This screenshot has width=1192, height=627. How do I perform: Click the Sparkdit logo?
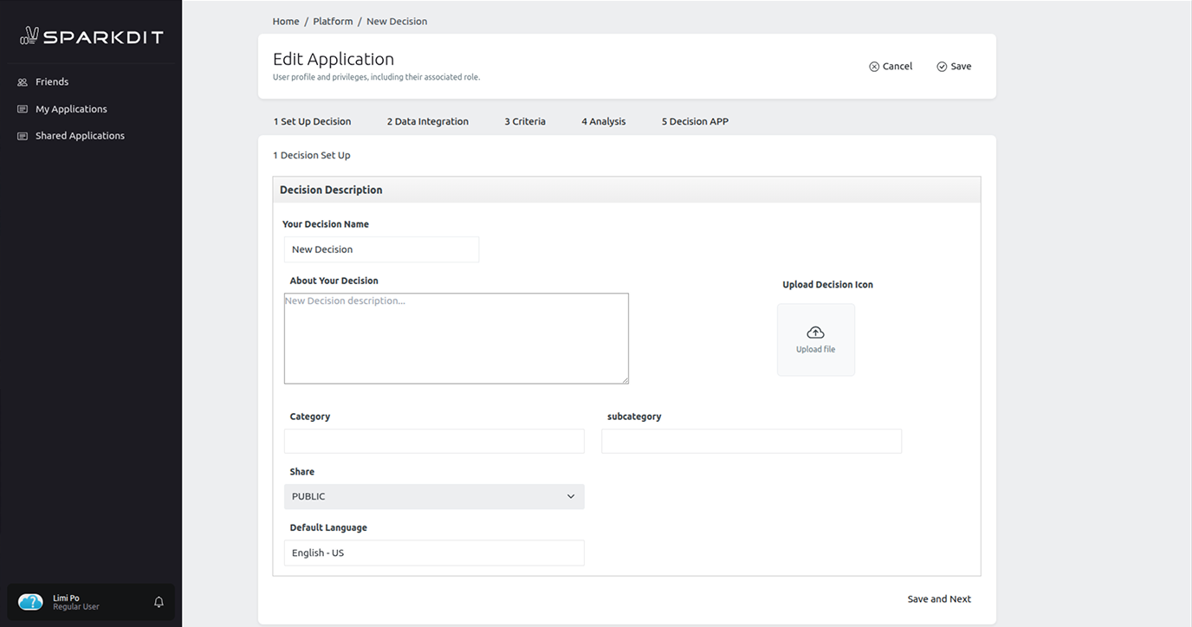click(90, 36)
